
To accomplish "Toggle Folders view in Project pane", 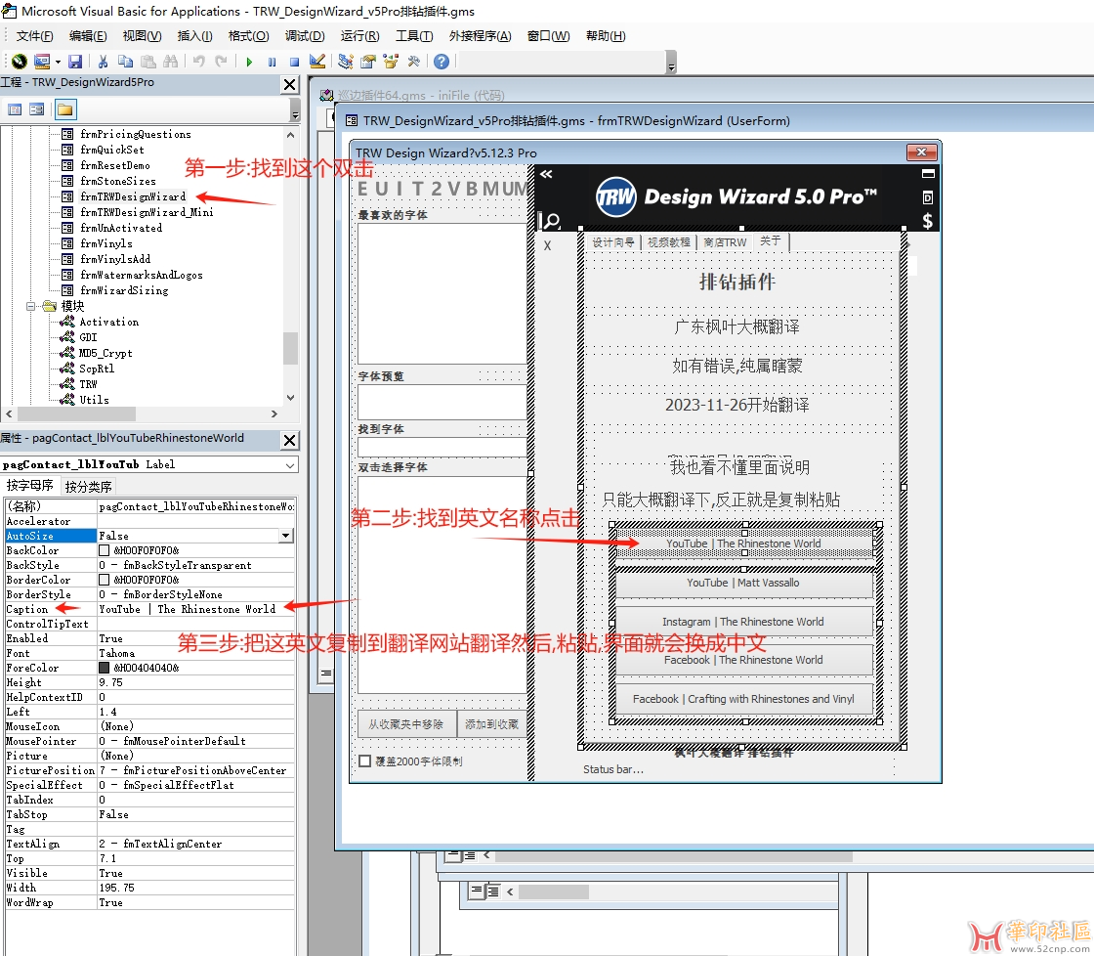I will tap(65, 109).
